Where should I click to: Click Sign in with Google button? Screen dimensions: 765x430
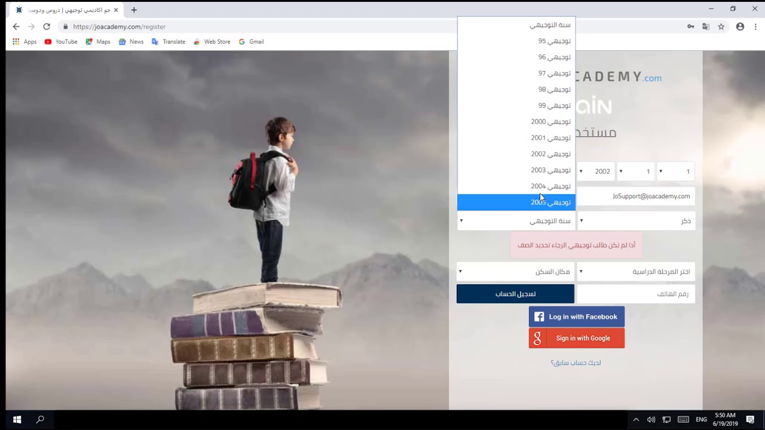click(577, 338)
